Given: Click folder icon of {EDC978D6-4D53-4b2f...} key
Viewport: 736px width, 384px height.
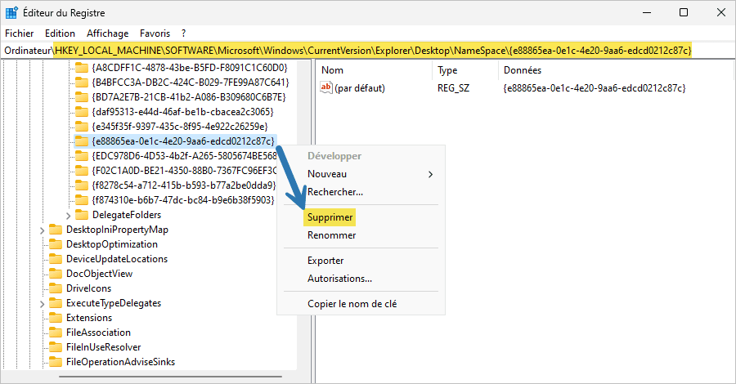Looking at the screenshot, I should click(82, 156).
